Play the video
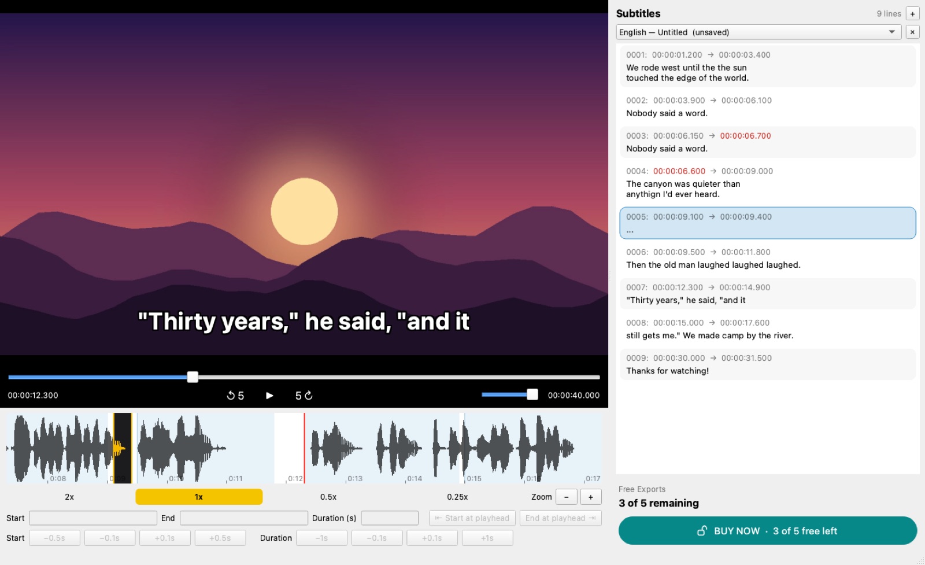The image size is (925, 565). (269, 396)
